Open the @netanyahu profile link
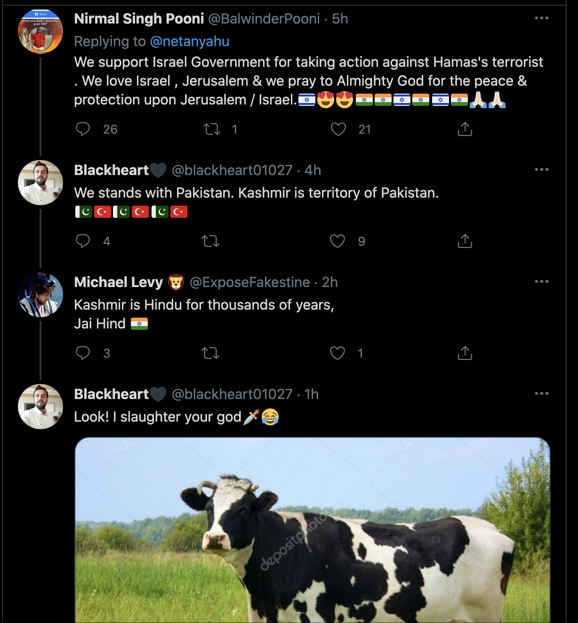578x623 pixels. tap(189, 41)
